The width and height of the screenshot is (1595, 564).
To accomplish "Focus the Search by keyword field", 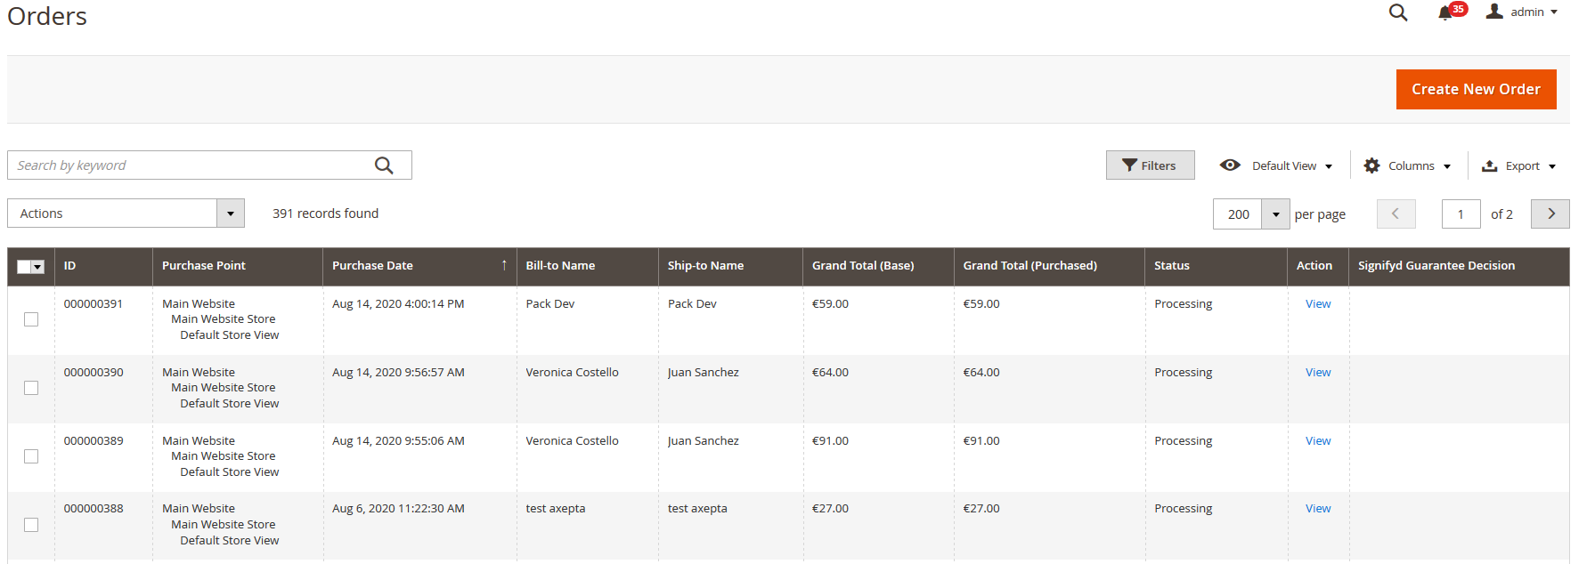I will coord(191,165).
